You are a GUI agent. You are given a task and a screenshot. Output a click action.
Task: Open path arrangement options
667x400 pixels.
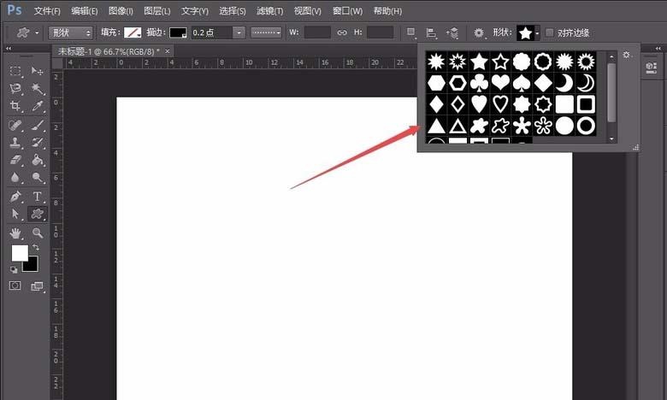click(452, 32)
